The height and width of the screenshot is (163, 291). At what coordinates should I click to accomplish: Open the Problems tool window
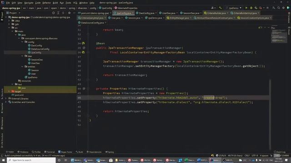click(x=23, y=152)
